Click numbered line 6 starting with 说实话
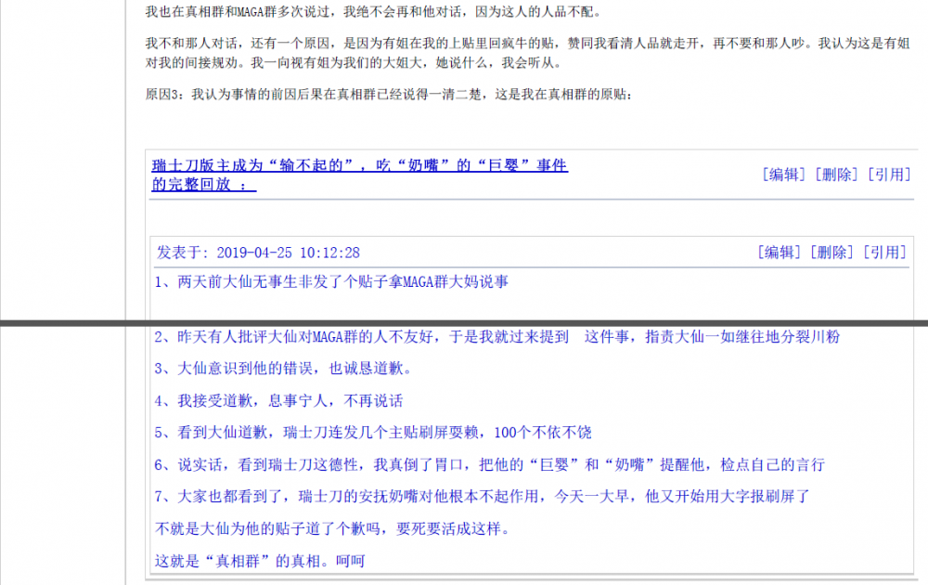The width and height of the screenshot is (928, 585). (x=488, y=464)
